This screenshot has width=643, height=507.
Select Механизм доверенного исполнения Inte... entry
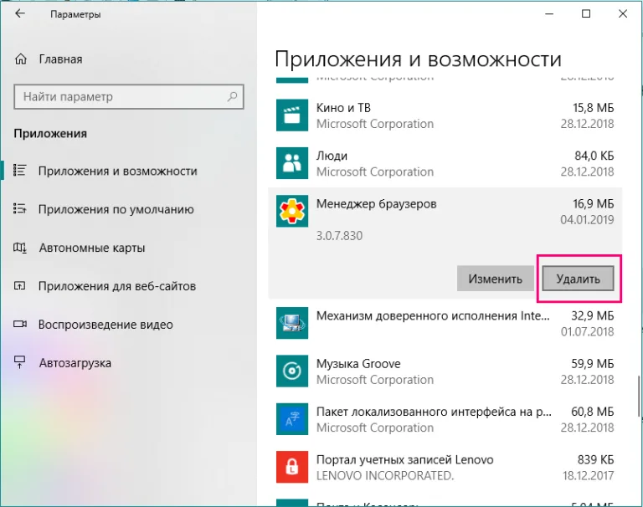point(445,323)
